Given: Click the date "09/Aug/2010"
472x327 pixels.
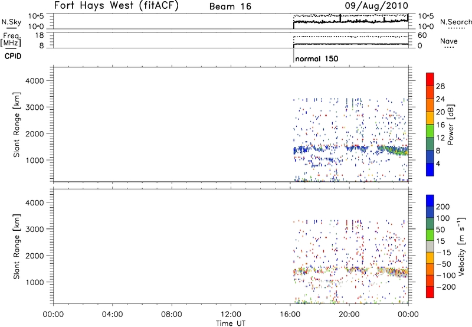Looking at the screenshot, I should pyautogui.click(x=376, y=5).
